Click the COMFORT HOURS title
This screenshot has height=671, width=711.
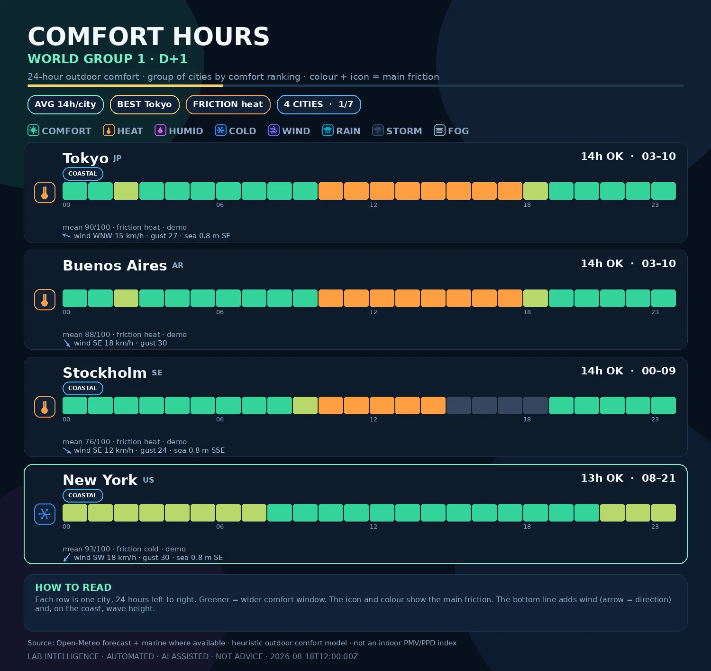pos(148,37)
